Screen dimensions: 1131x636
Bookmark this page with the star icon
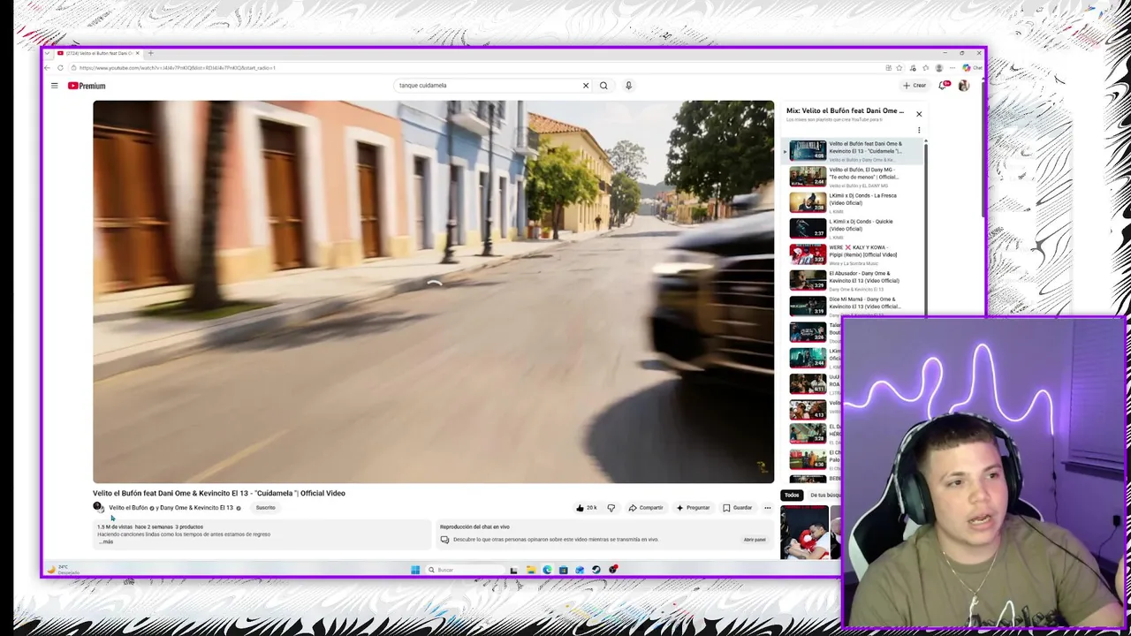899,68
